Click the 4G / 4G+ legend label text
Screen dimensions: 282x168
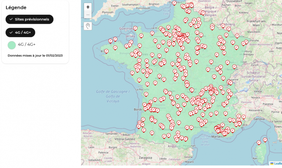click(x=27, y=44)
